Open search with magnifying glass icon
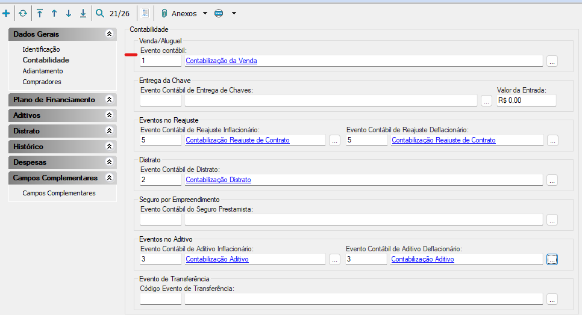Screen dimensions: 582x315 [x=100, y=13]
